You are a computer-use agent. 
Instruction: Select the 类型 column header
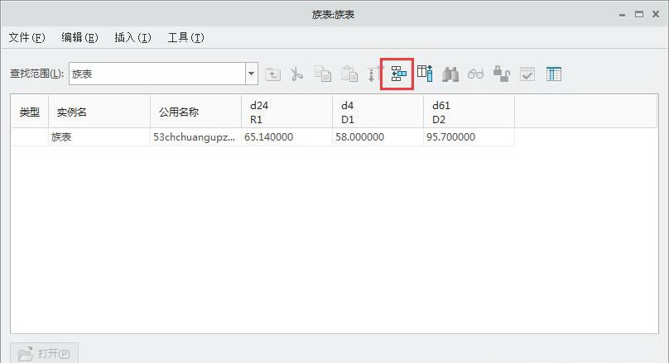coord(30,112)
